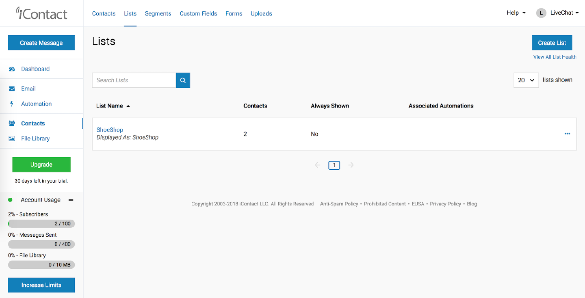This screenshot has width=585, height=298.
Task: Select page 1 in pagination
Action: [x=334, y=165]
